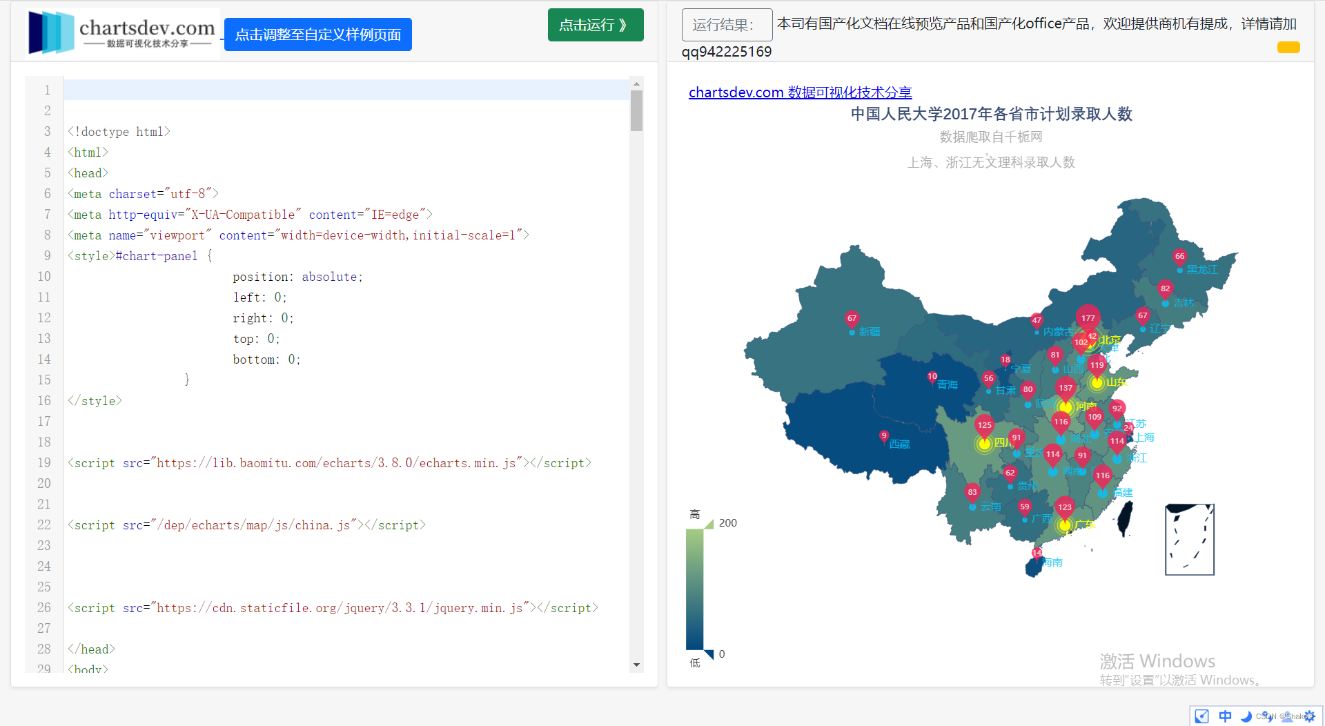Click the 80 pin at 陕西
Viewport: 1325px width, 726px height.
click(x=1028, y=391)
